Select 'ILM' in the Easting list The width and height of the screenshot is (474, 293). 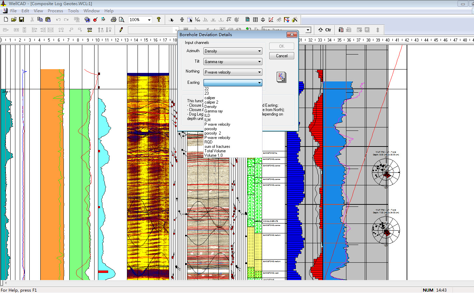coord(233,120)
